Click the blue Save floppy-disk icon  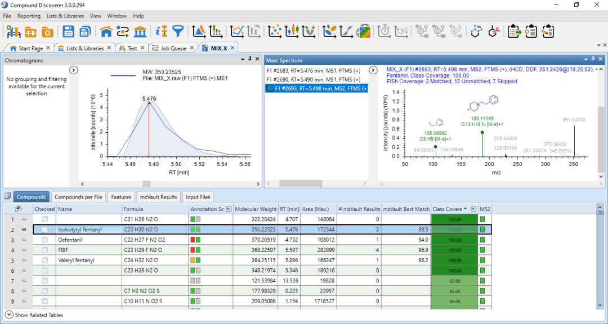tap(68, 31)
